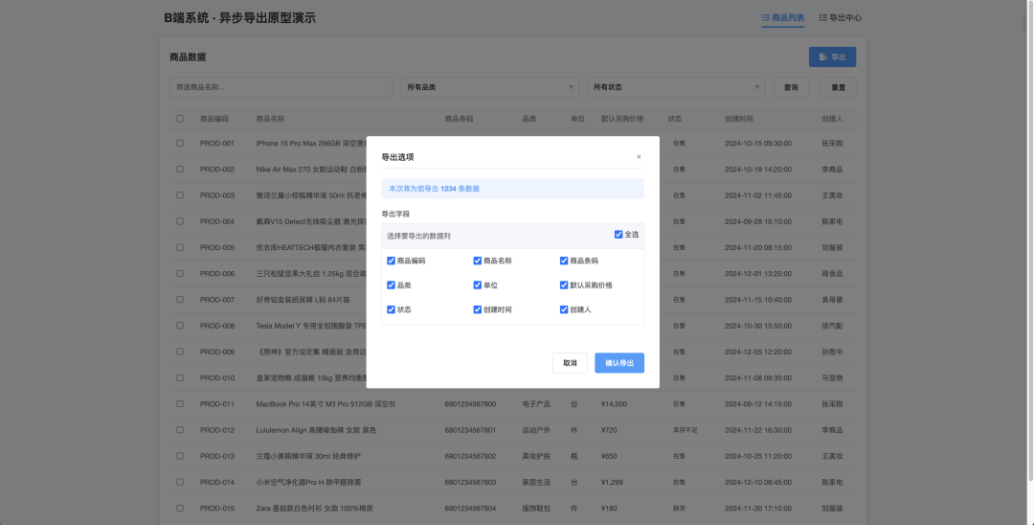Expand the 所有状态 dropdown filter
1034x525 pixels.
coord(676,87)
